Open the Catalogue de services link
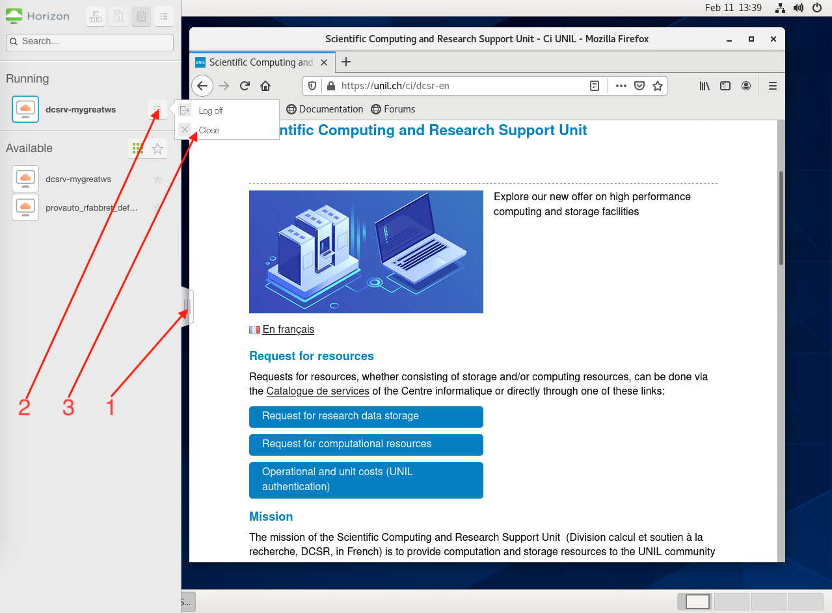The width and height of the screenshot is (832, 613). click(x=317, y=391)
